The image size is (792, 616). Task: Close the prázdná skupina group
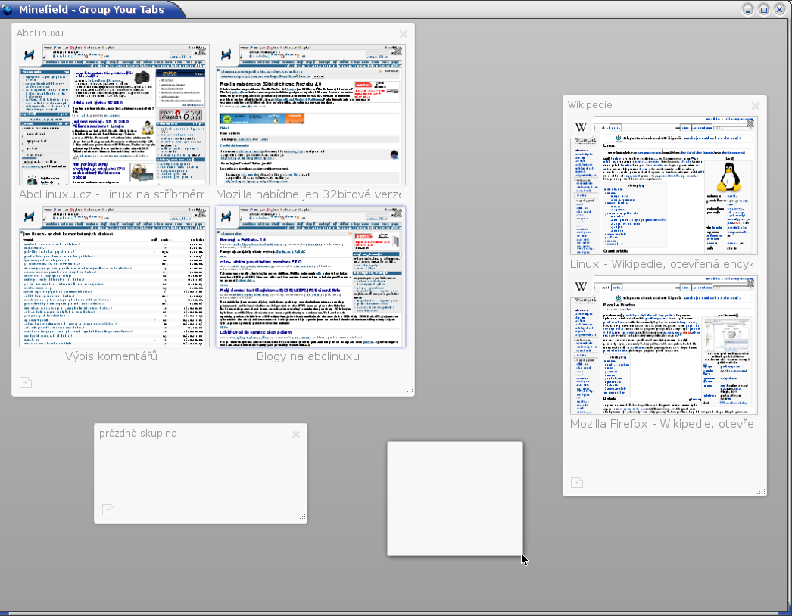(x=296, y=434)
